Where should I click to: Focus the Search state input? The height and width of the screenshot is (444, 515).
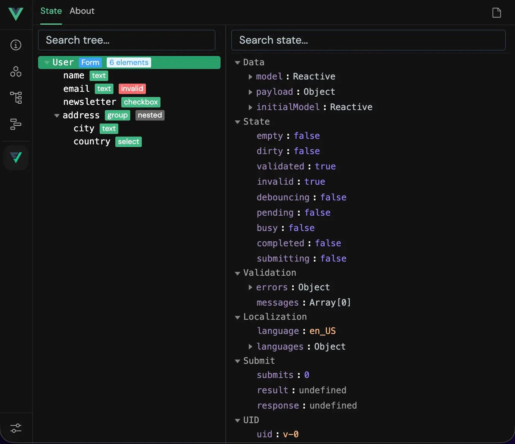pyautogui.click(x=368, y=40)
